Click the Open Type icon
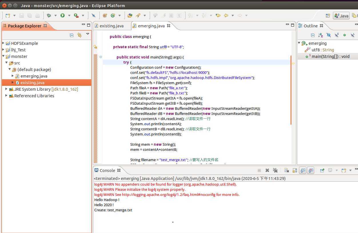 [130, 15]
